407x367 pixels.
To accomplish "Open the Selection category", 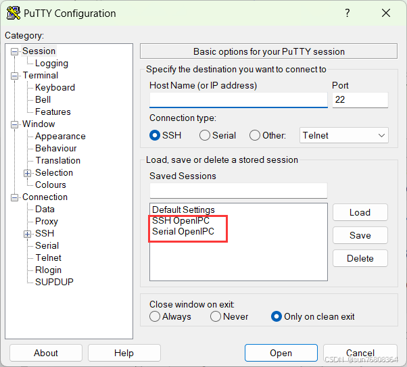I will click(x=54, y=172).
